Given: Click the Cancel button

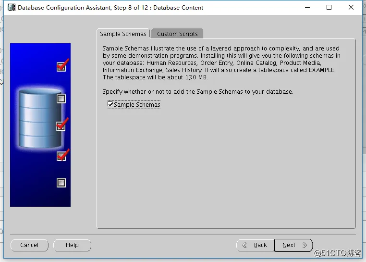Looking at the screenshot, I should coord(29,245).
